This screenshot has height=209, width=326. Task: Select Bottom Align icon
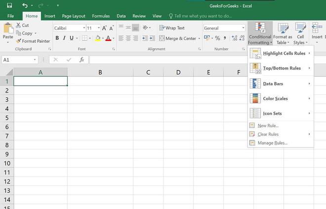(x=135, y=28)
